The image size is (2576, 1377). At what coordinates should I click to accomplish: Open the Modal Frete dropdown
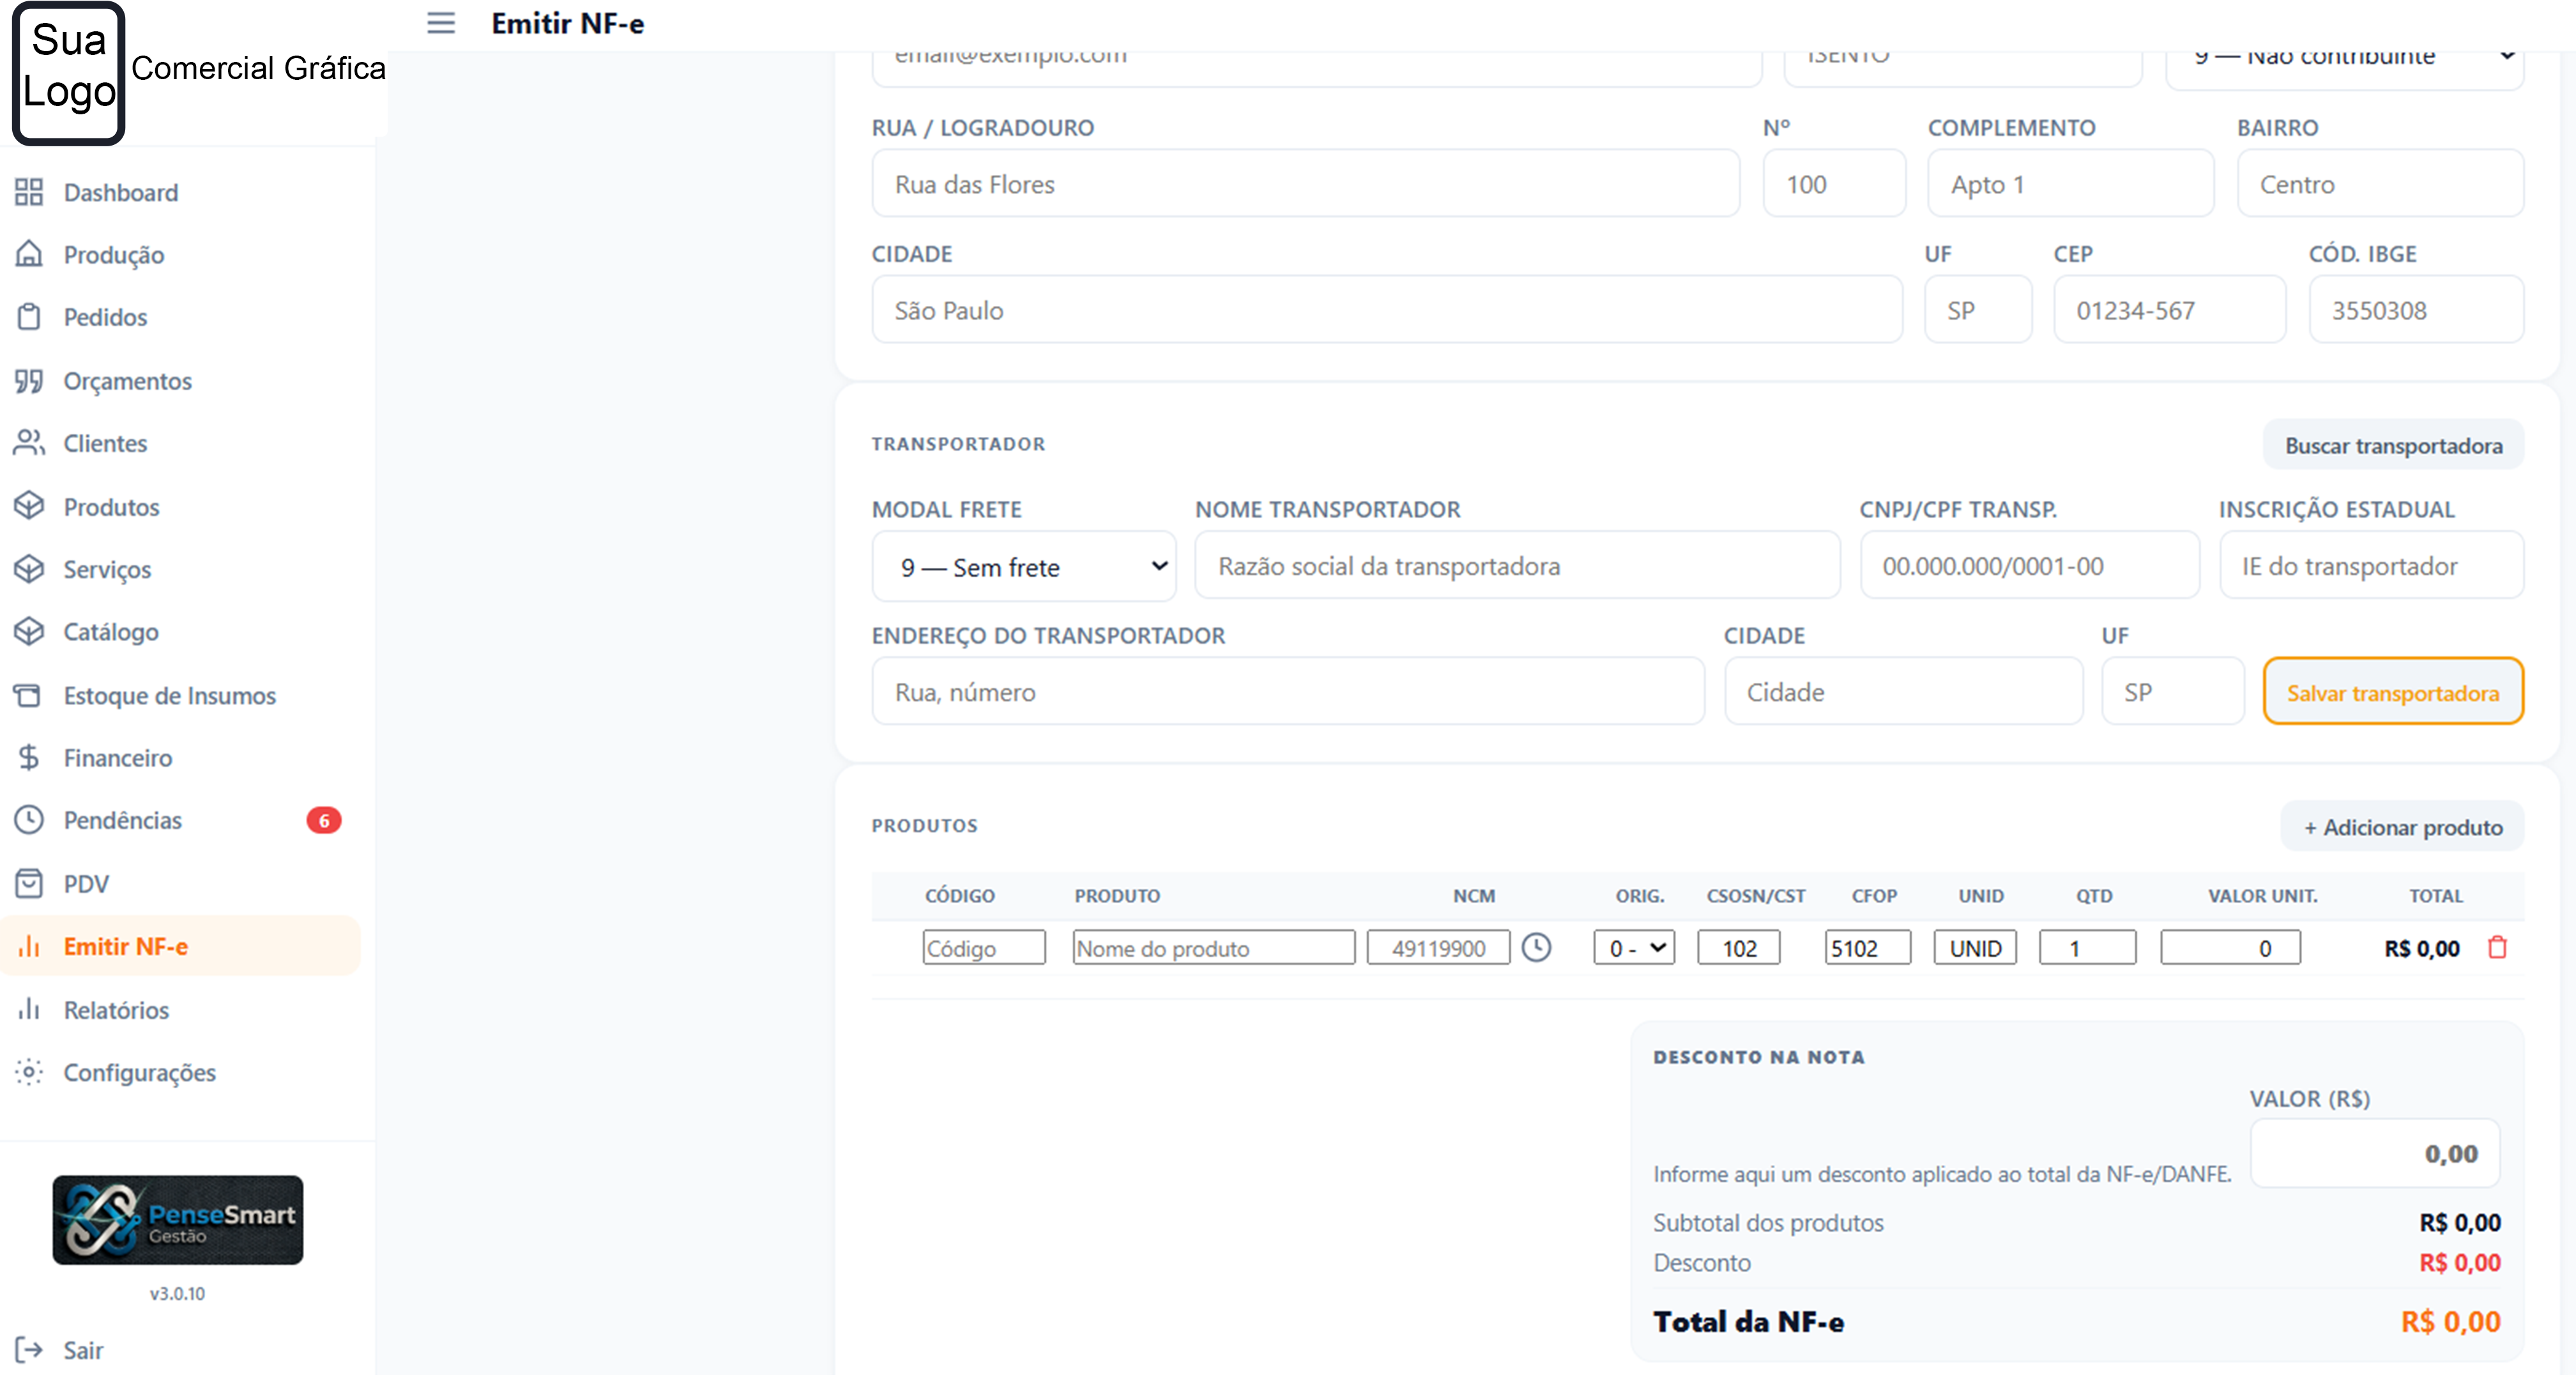click(1024, 567)
